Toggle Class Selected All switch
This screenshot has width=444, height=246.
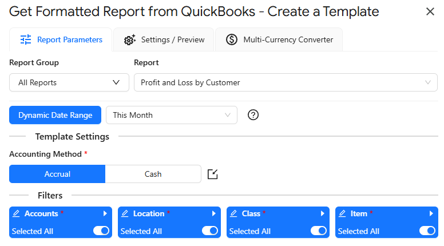(x=319, y=231)
